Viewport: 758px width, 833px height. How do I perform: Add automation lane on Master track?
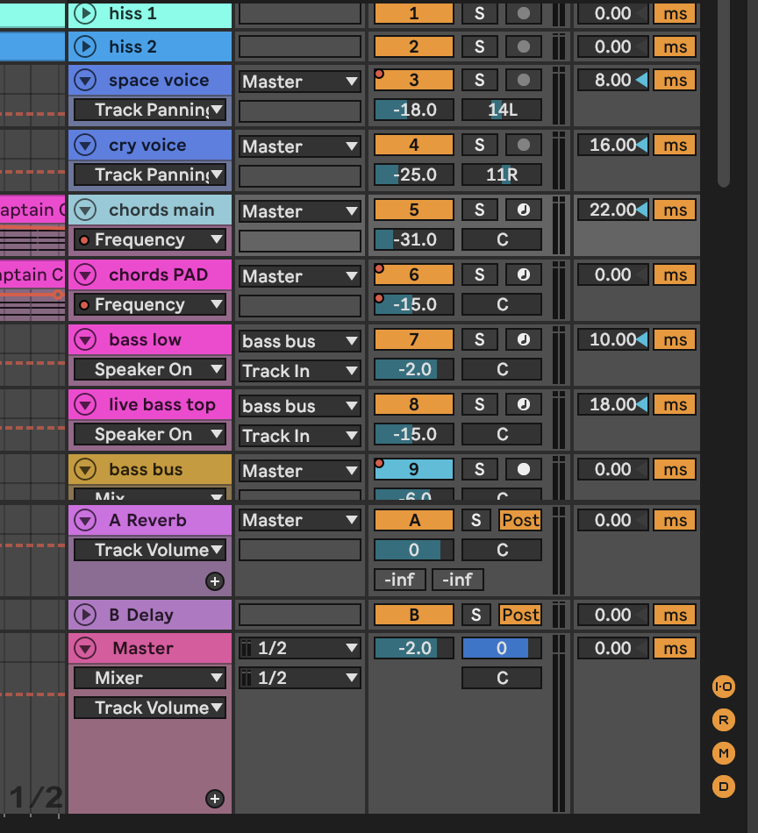(214, 799)
